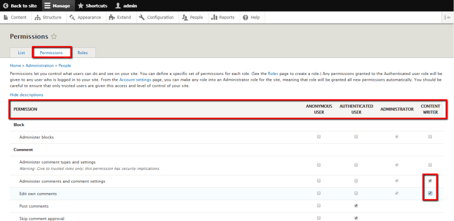Screen dimensions: 454x221
Task: Click the ADMINISTRATOR column header
Action: pyautogui.click(x=397, y=109)
